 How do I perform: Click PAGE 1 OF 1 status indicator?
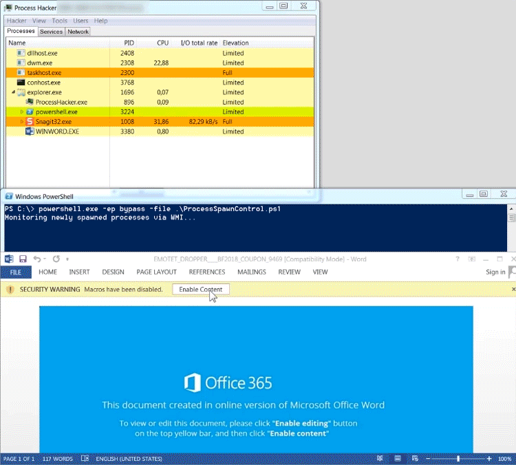[x=19, y=459]
